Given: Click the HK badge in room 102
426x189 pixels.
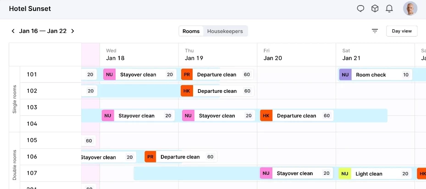Looking at the screenshot, I should (187, 91).
